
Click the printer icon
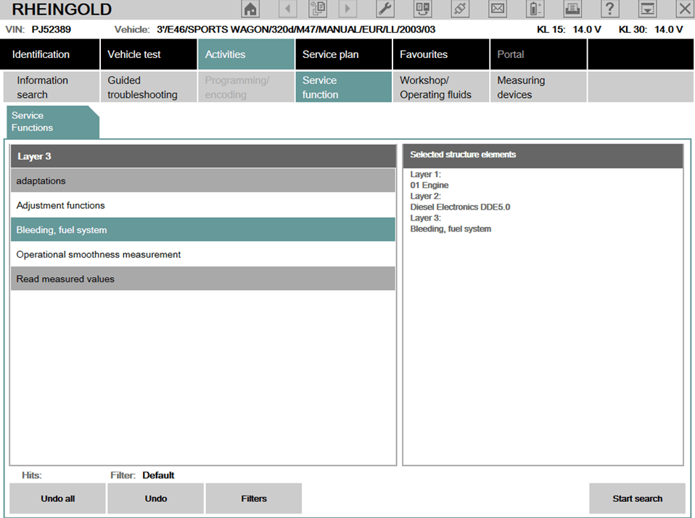coord(572,9)
